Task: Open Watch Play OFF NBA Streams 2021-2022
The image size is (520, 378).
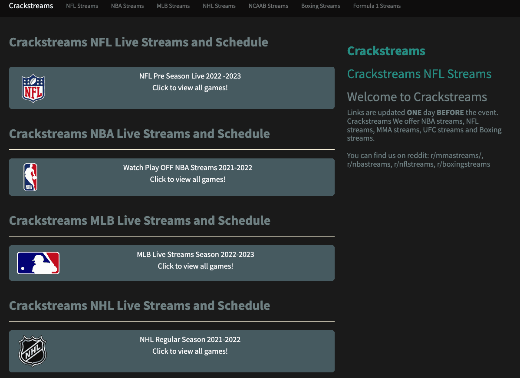Action: click(x=188, y=168)
